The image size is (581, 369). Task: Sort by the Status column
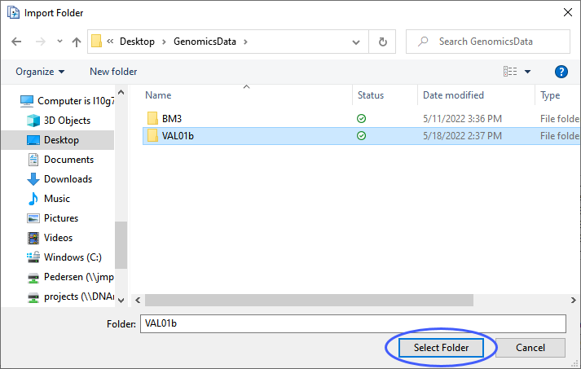pos(371,95)
